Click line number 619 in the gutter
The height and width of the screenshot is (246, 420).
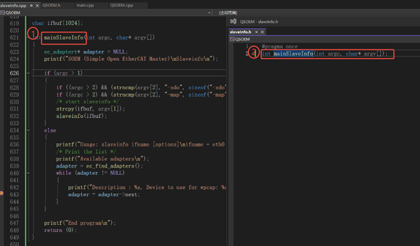[15, 24]
